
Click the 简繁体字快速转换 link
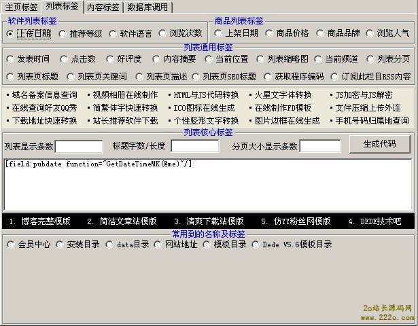[125, 108]
